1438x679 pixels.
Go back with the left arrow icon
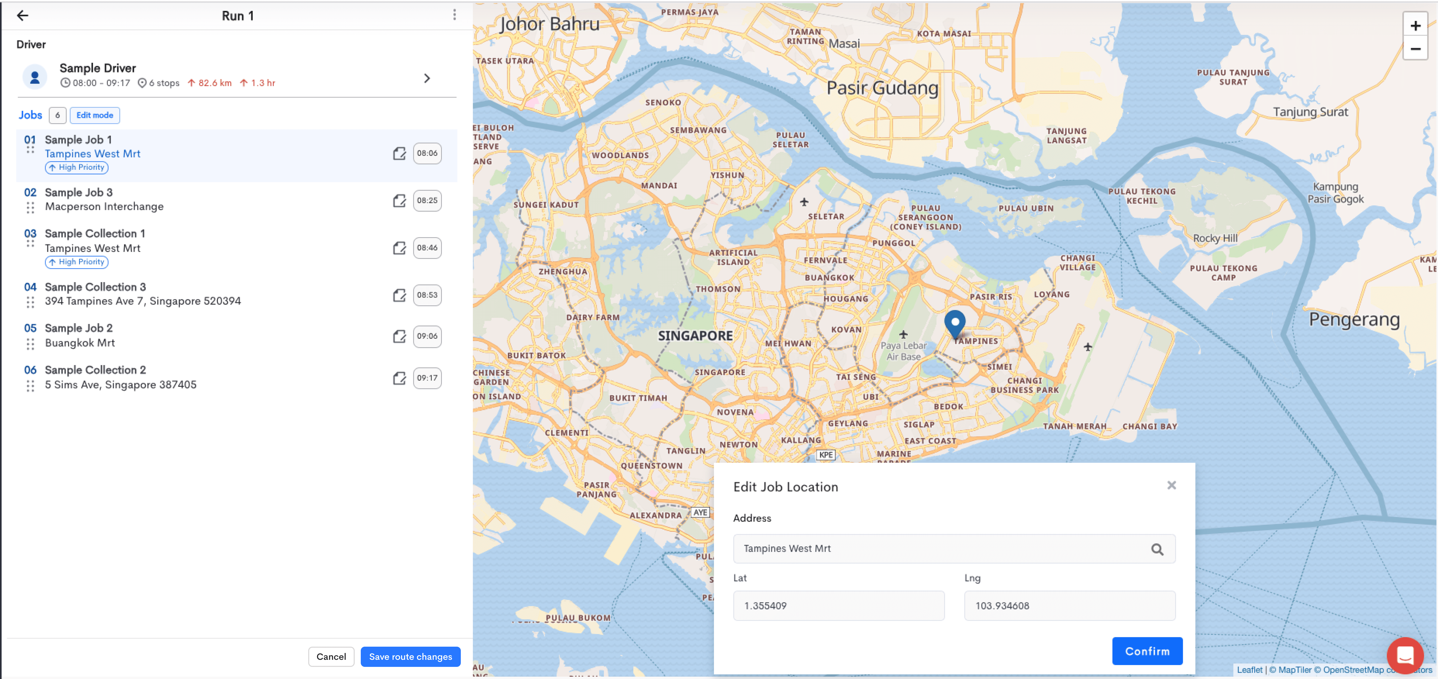point(22,16)
